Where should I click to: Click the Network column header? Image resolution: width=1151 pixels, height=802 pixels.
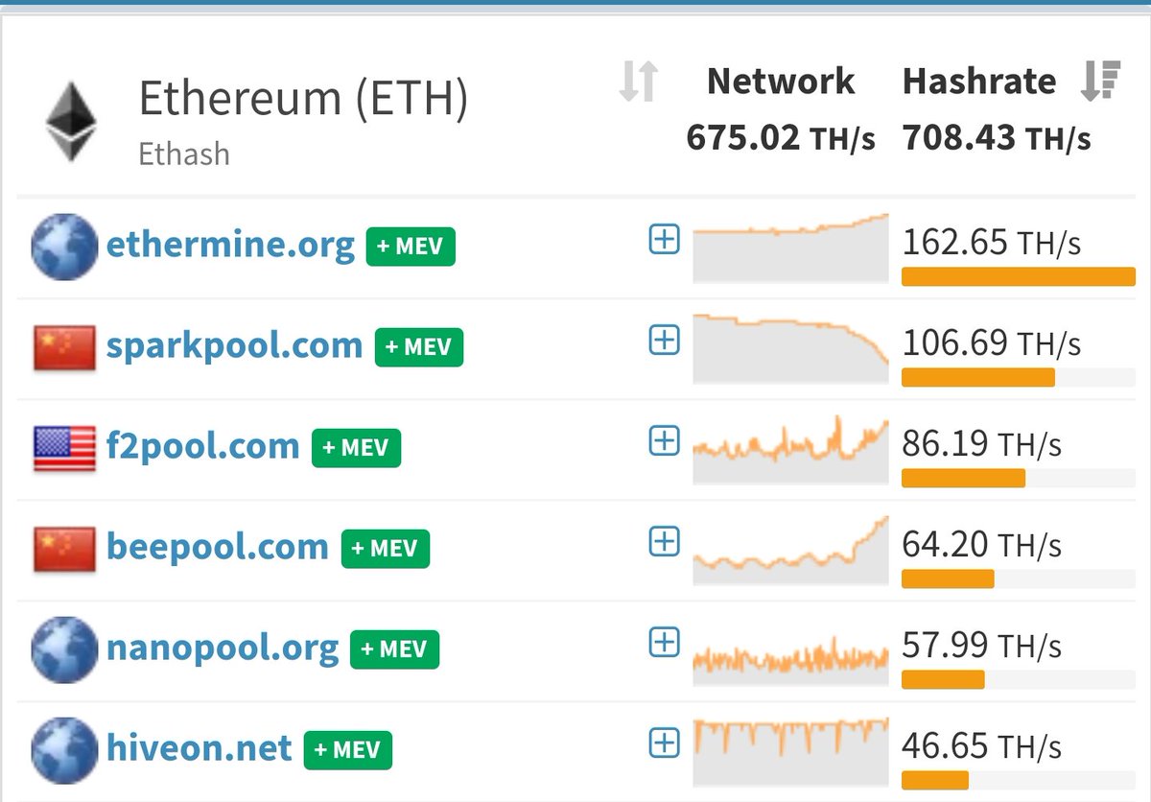[x=781, y=82]
